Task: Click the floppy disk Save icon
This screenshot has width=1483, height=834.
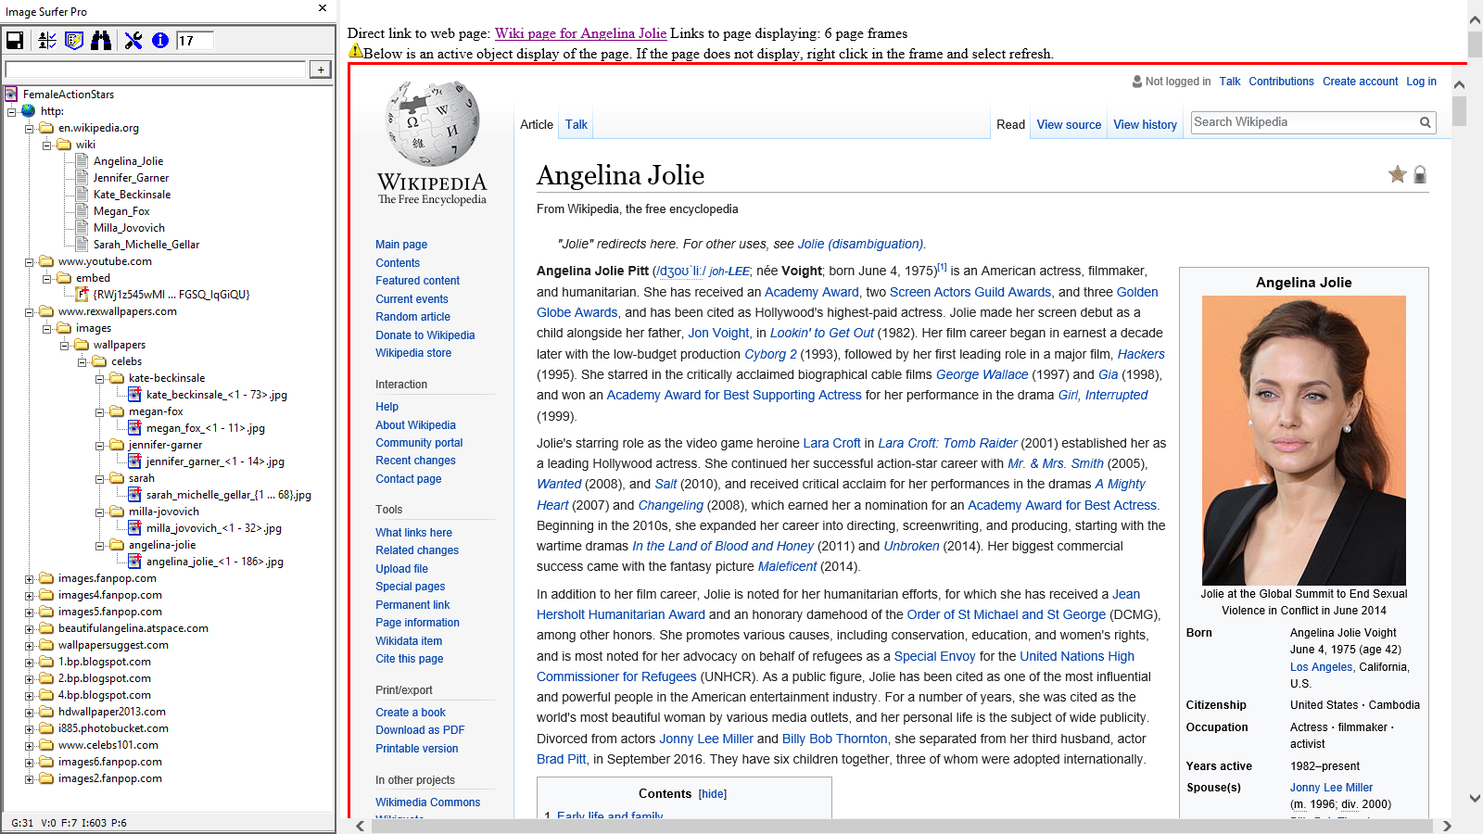Action: coord(15,40)
